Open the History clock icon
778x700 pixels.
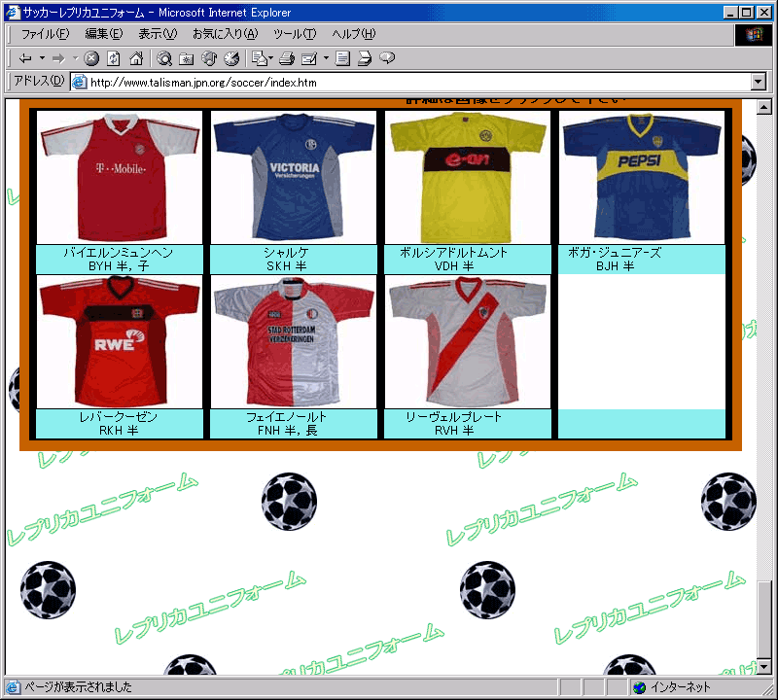[x=231, y=58]
